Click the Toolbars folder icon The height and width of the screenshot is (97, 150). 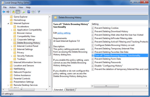pyautogui.click(x=15, y=59)
